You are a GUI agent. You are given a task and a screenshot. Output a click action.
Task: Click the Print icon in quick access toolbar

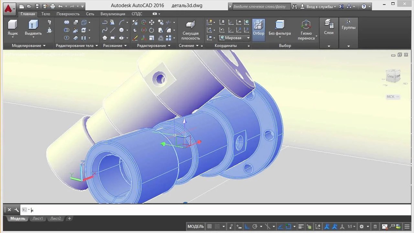point(53,6)
